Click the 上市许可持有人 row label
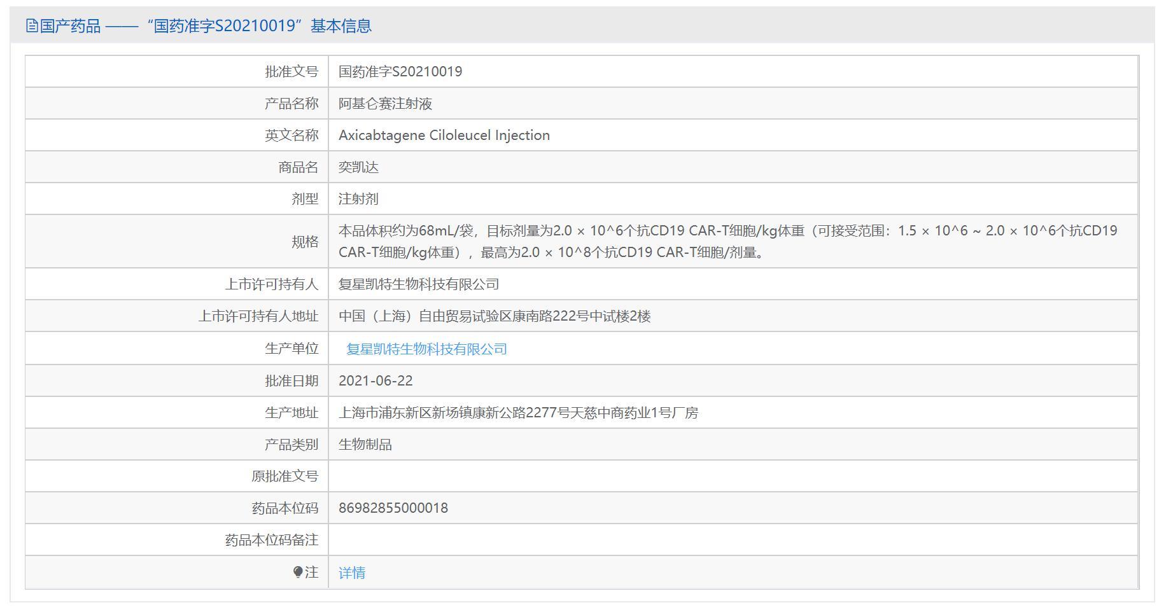Image resolution: width=1166 pixels, height=612 pixels. pos(271,284)
